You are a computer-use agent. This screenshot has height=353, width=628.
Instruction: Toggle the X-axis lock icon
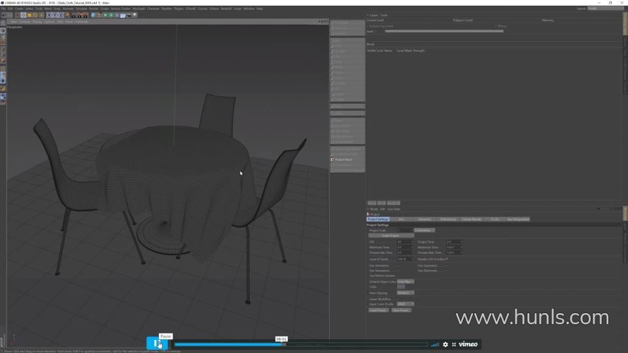(49, 15)
